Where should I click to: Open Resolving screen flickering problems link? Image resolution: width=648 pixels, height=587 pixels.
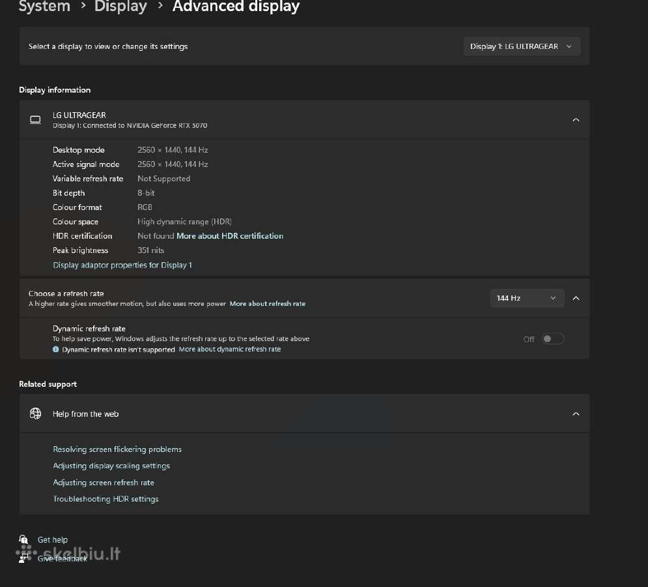tap(117, 449)
